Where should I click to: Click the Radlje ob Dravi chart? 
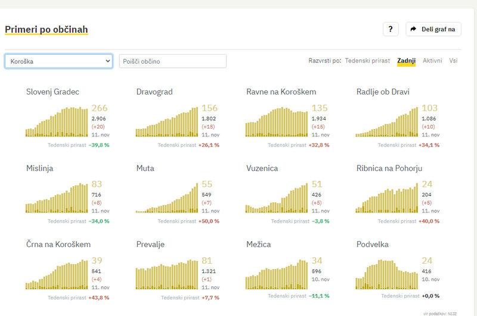coord(387,122)
